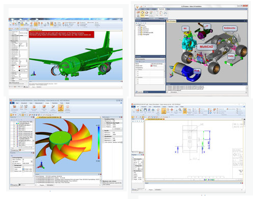Select Free drag tool in car model window
253x199 pixels.
[x=138, y=14]
